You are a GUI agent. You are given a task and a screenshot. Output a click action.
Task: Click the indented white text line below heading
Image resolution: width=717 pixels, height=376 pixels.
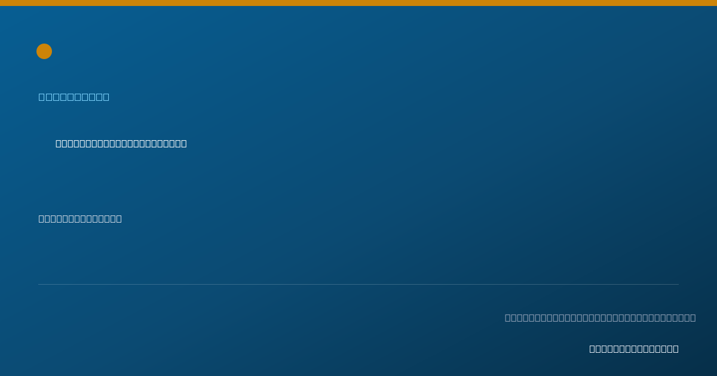[x=121, y=143]
